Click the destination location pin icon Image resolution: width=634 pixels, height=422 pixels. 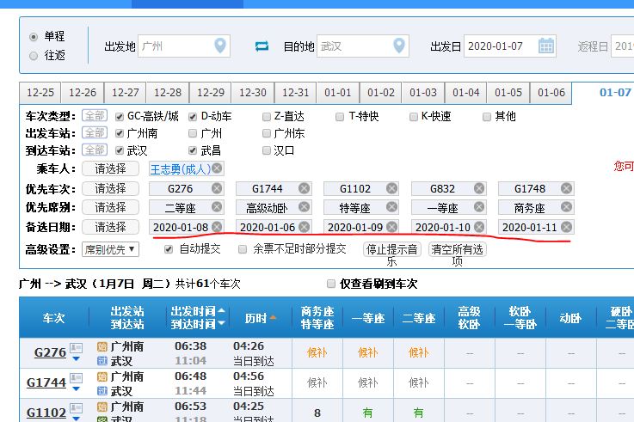pos(399,46)
